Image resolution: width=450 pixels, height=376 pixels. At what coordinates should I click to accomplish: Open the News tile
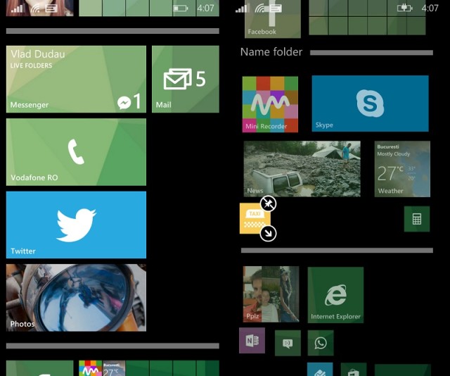[302, 169]
